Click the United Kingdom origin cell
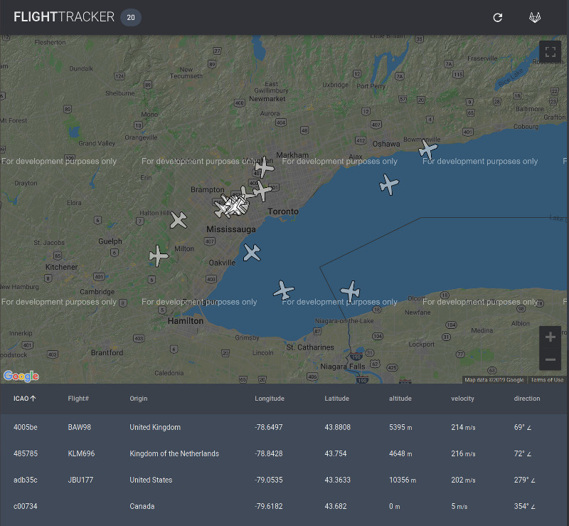The image size is (569, 526). (x=155, y=427)
